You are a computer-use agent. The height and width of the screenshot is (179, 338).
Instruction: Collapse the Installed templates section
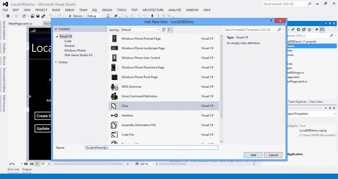[56, 29]
